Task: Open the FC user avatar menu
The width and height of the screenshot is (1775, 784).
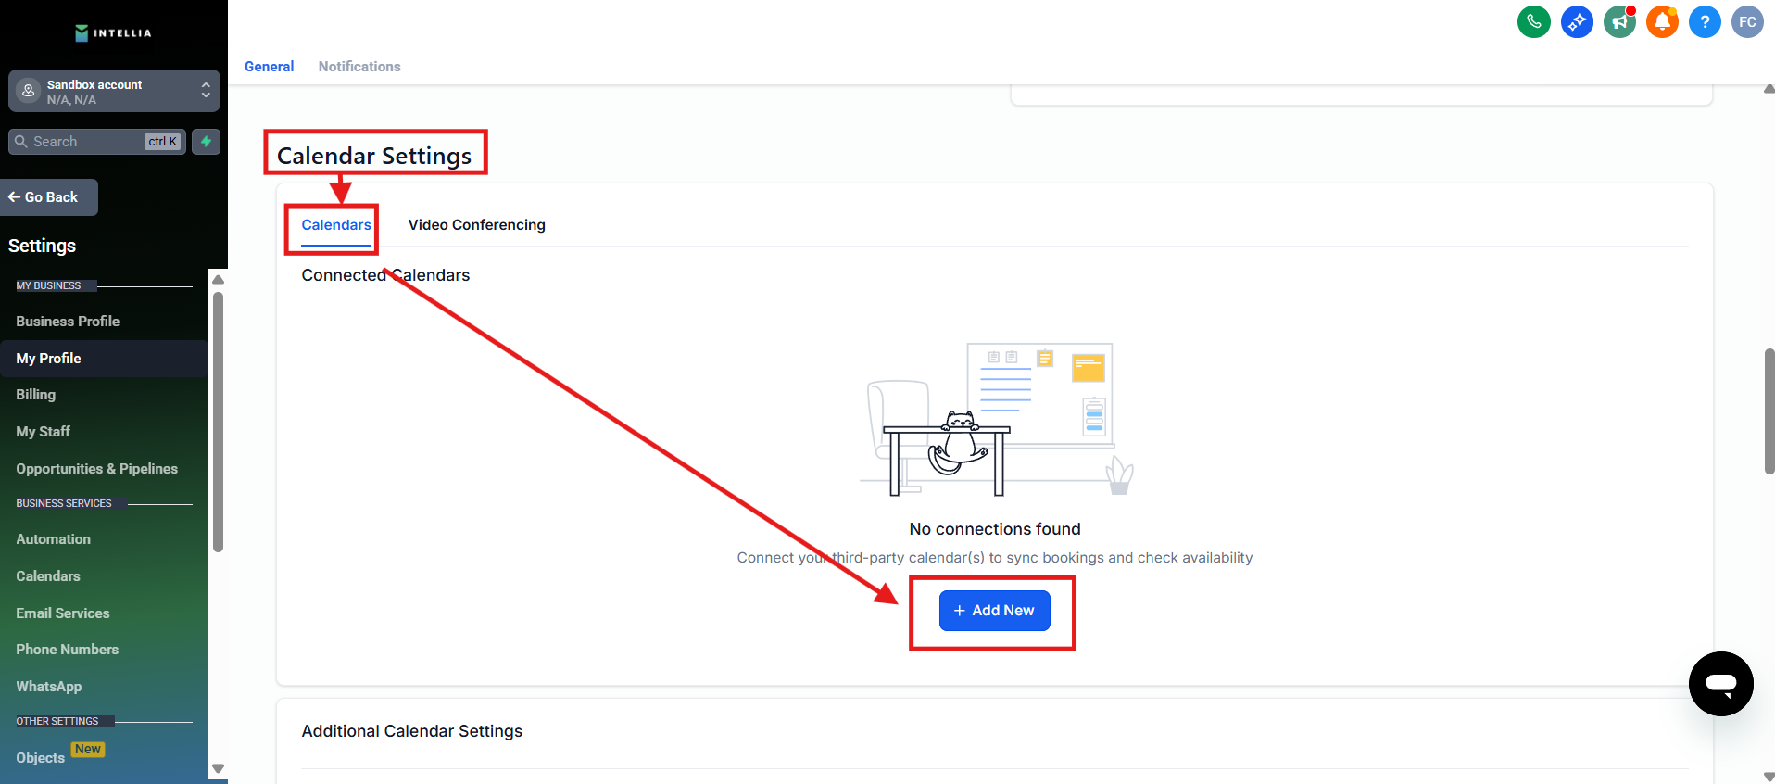Action: 1747,21
